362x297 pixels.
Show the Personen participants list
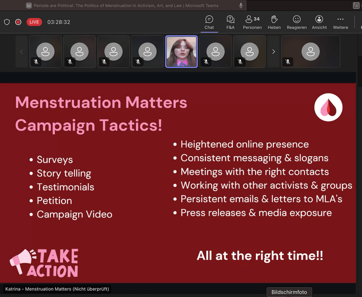point(252,22)
